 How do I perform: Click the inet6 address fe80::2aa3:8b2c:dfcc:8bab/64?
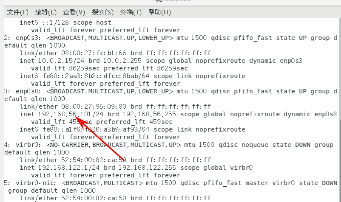pyautogui.click(x=96, y=76)
